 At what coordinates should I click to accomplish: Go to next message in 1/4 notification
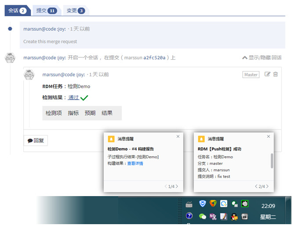tap(177, 186)
